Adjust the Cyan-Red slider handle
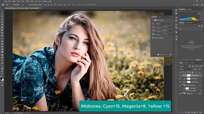The height and width of the screenshot is (114, 204). tap(159, 28)
